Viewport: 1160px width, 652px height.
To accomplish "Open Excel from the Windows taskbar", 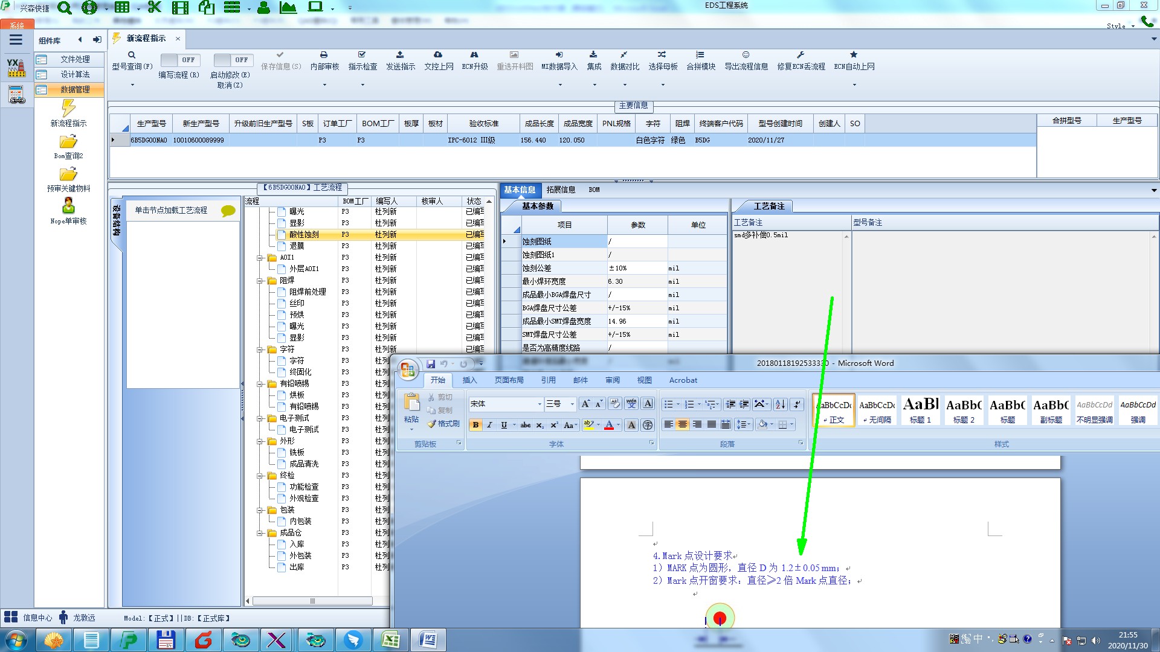I will (x=390, y=640).
